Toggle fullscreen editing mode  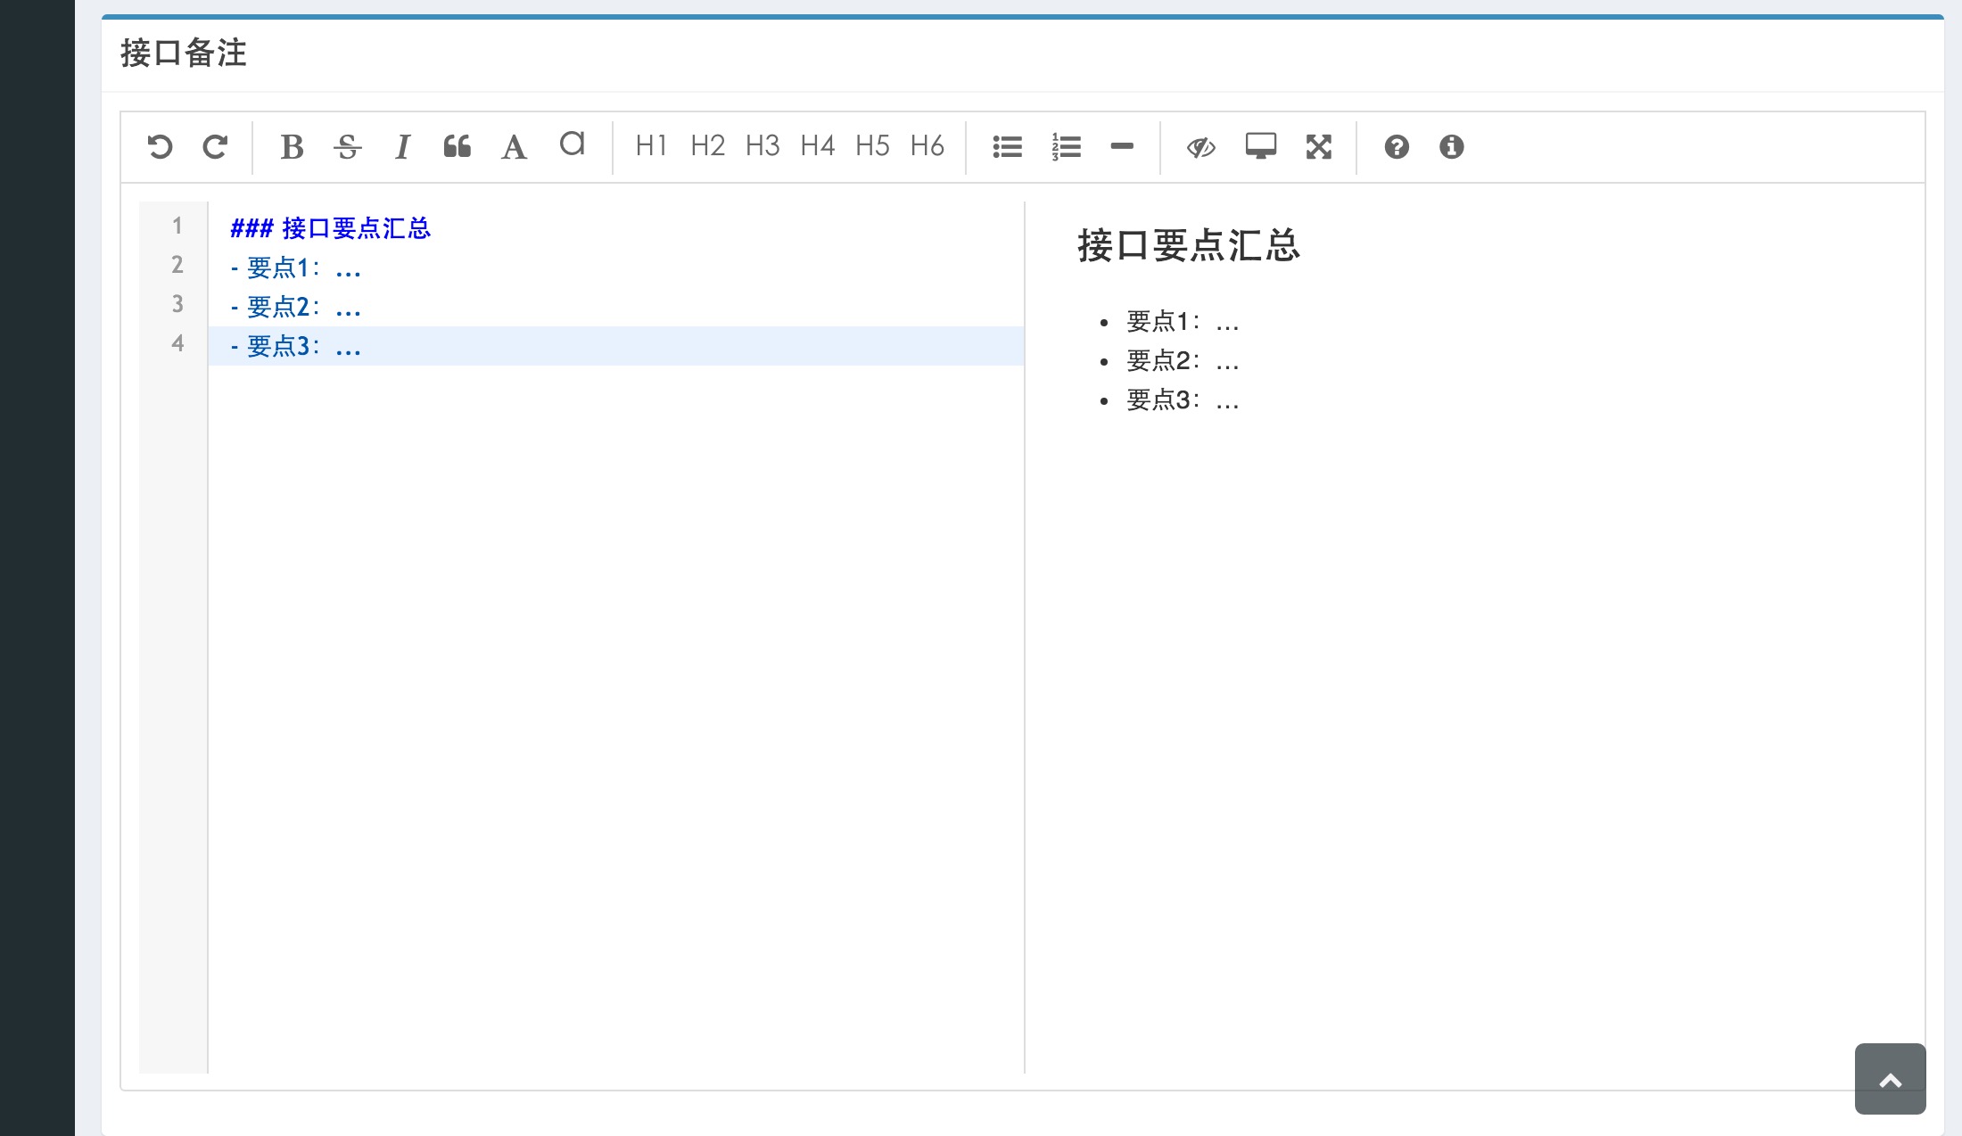click(1318, 146)
